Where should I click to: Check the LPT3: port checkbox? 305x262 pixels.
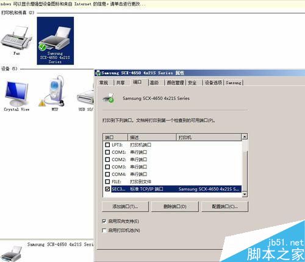point(107,145)
